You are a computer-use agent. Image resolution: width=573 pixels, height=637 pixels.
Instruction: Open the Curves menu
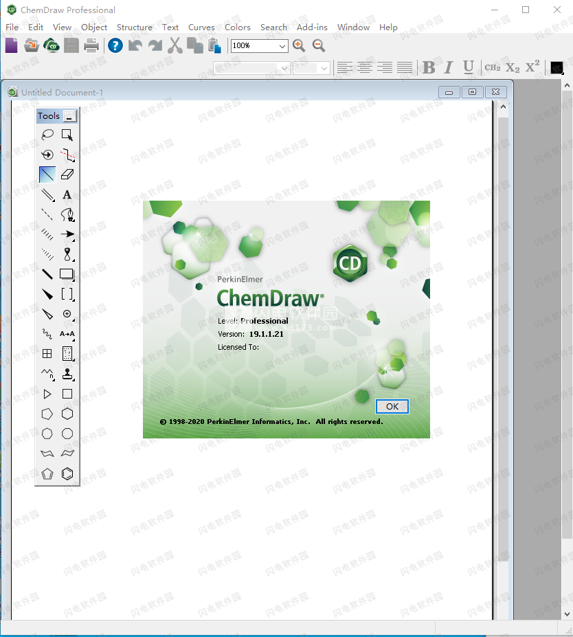(201, 27)
